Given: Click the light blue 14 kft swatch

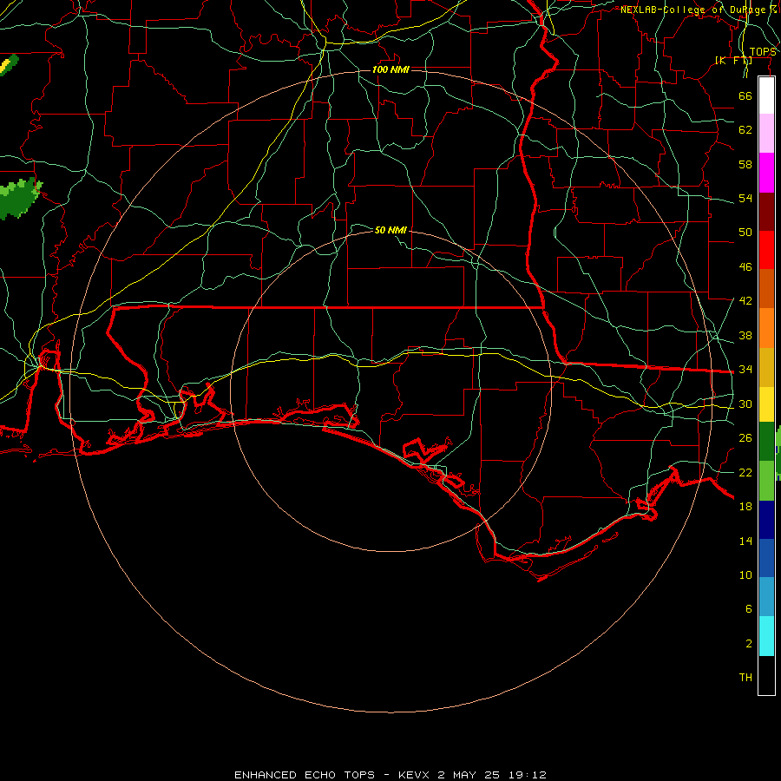Looking at the screenshot, I should tap(766, 597).
